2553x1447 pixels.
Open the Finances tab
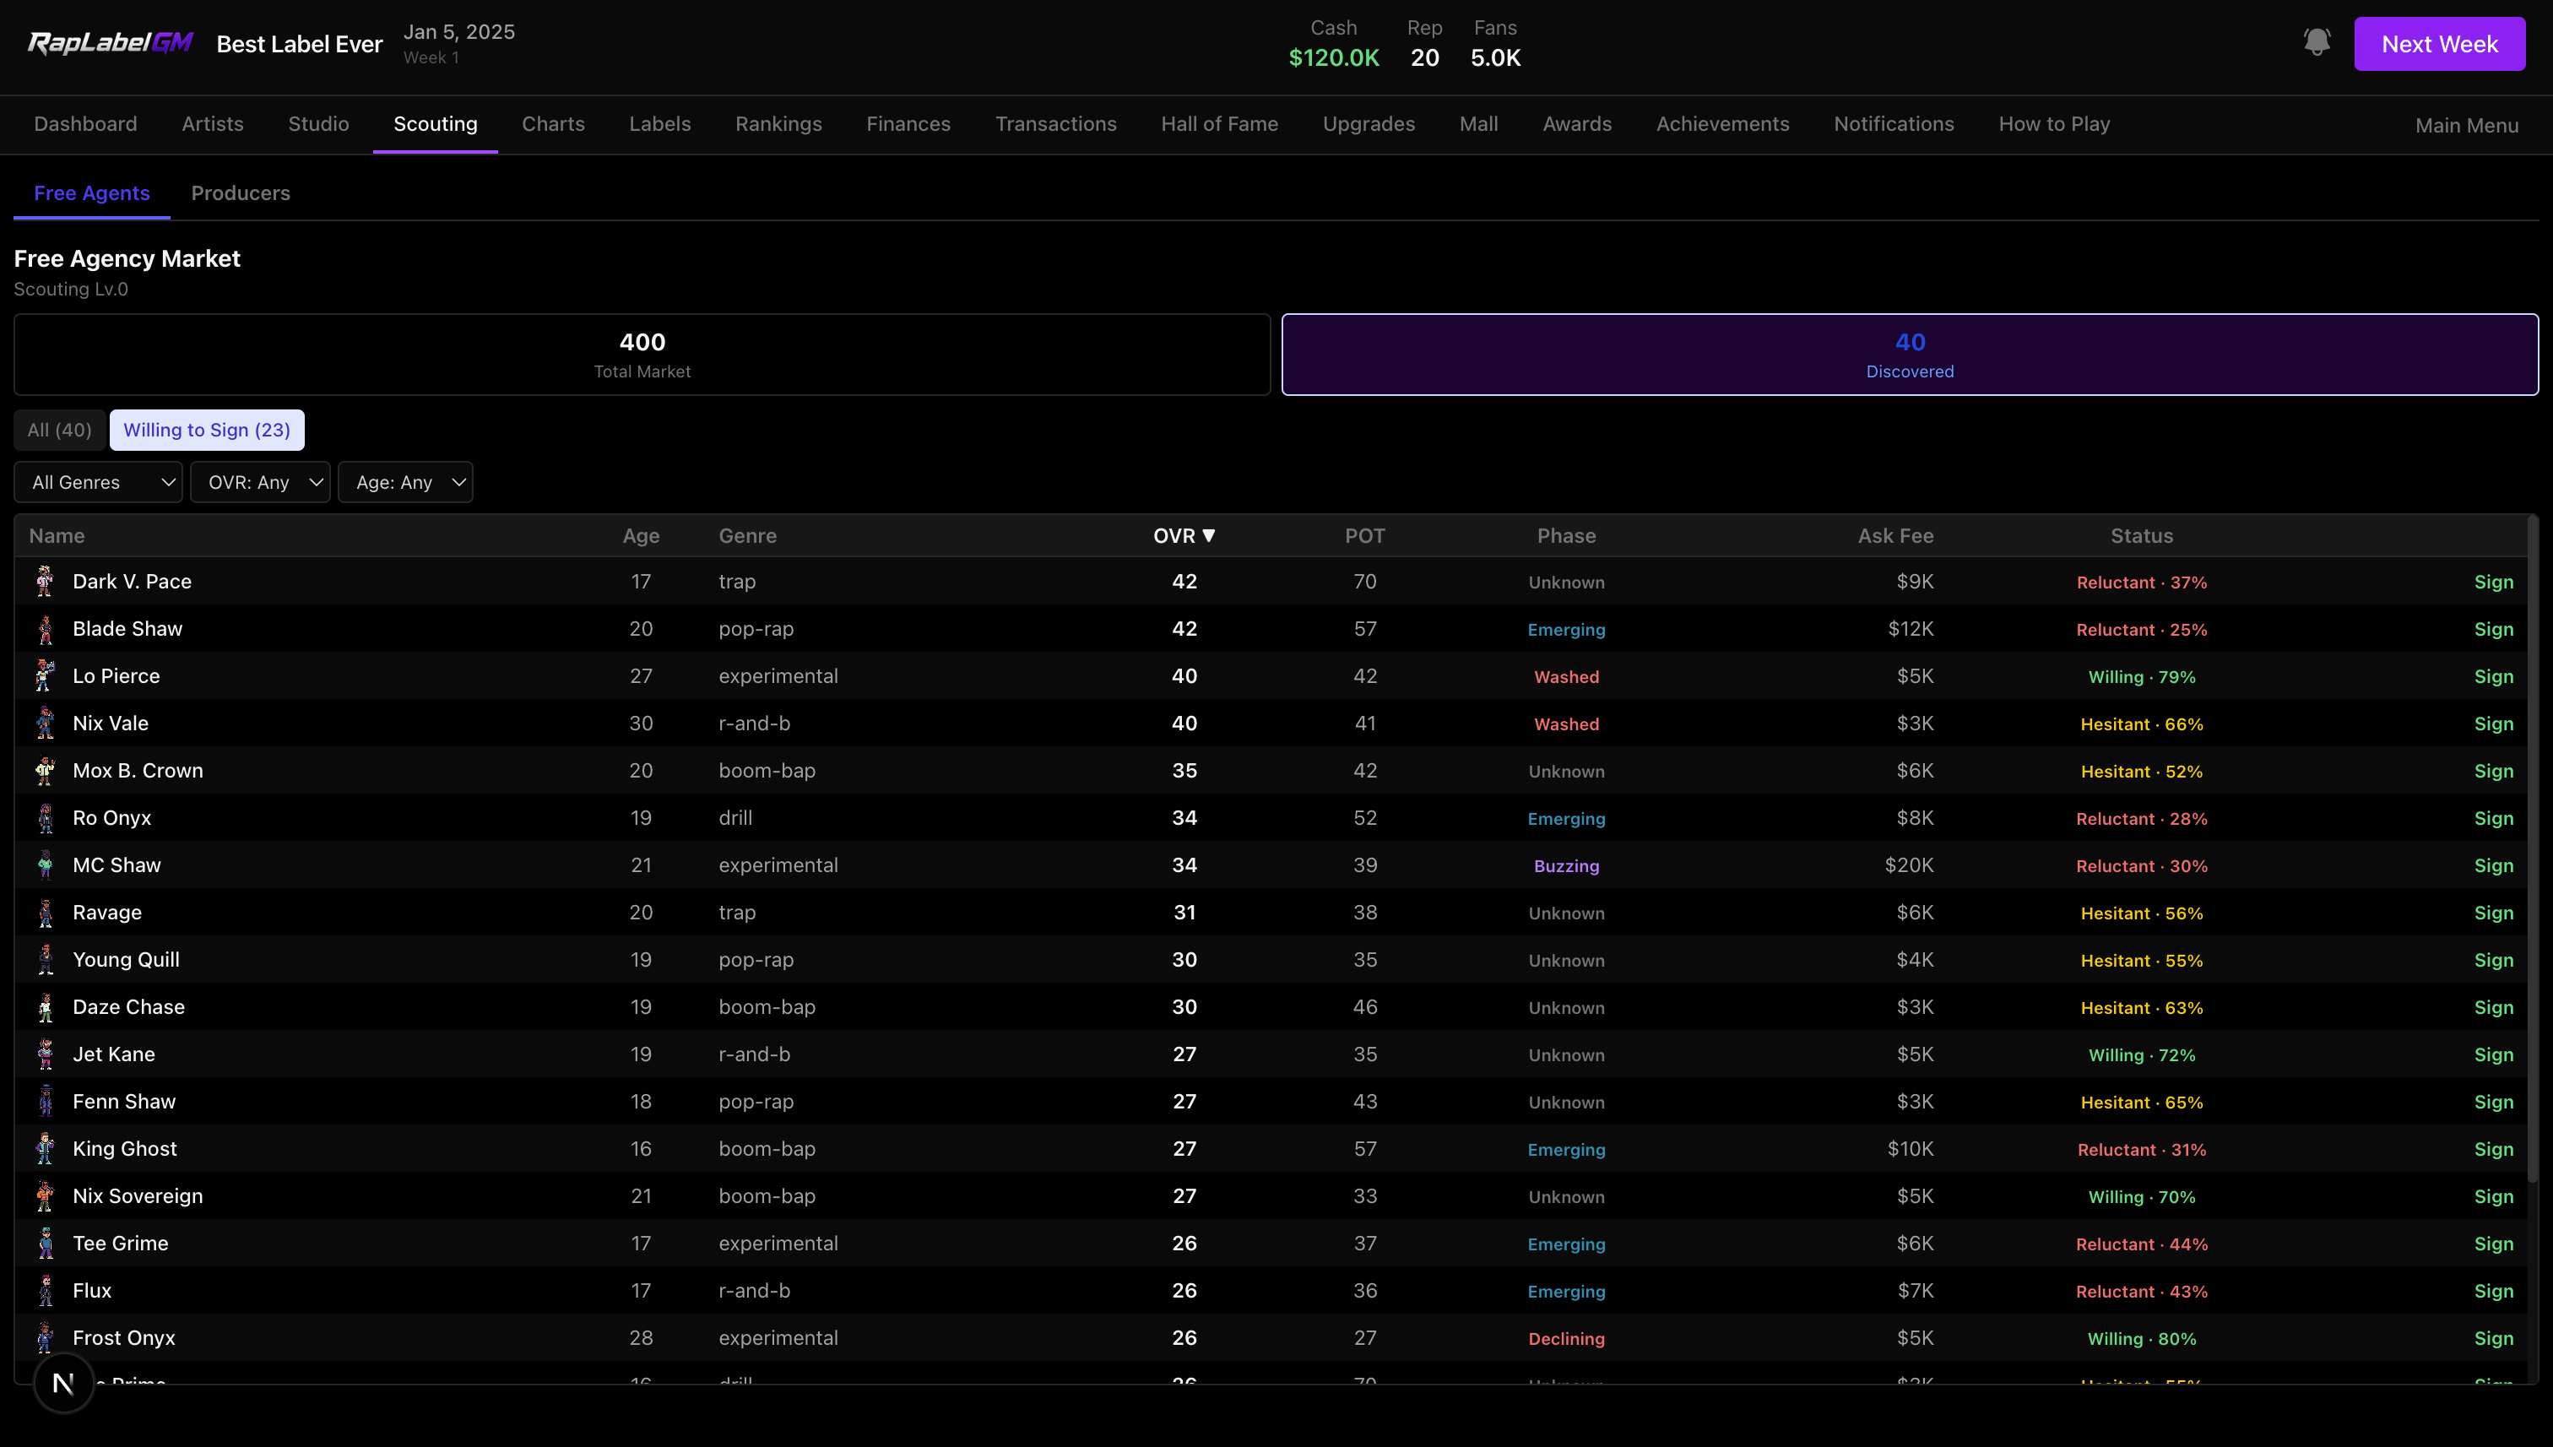(x=908, y=124)
